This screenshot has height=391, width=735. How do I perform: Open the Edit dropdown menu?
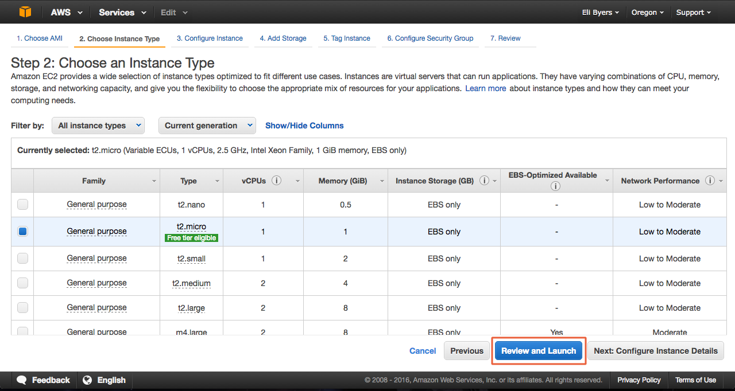tap(174, 12)
